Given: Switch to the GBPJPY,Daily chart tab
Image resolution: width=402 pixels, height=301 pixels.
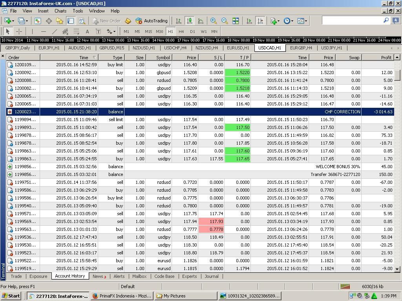Looking at the screenshot, I should tap(17, 48).
